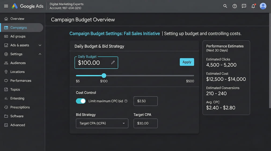Expand the Ads & assets section
The height and width of the screenshot is (151, 271).
coord(40,45)
